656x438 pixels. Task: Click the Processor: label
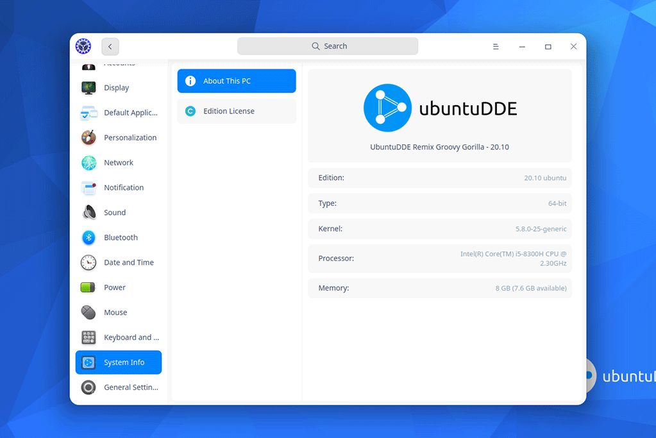(x=336, y=258)
